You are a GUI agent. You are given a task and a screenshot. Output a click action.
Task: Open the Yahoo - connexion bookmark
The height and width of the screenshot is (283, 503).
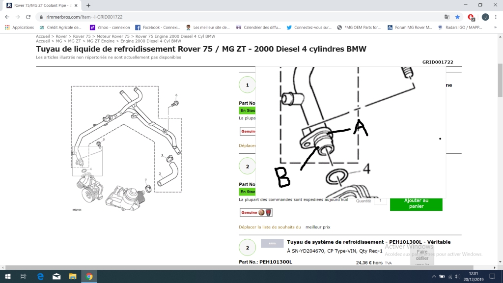110,28
